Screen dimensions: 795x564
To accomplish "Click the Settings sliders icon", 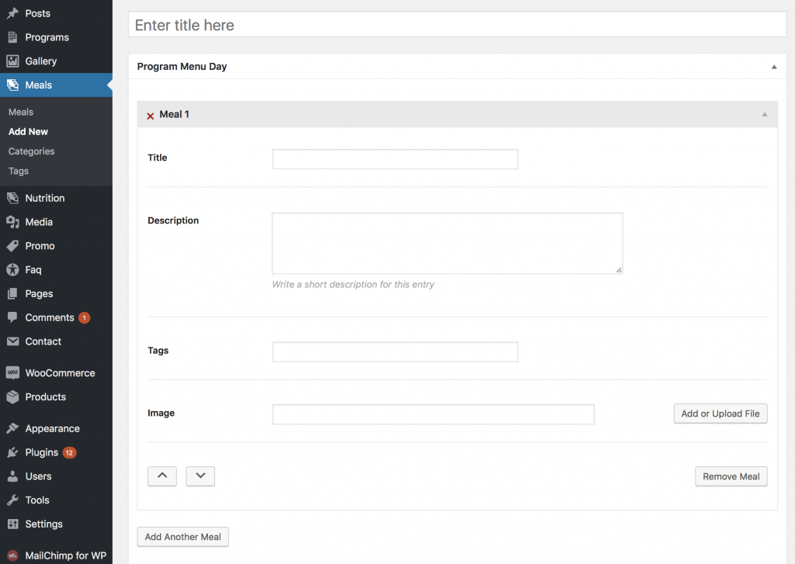I will click(12, 524).
